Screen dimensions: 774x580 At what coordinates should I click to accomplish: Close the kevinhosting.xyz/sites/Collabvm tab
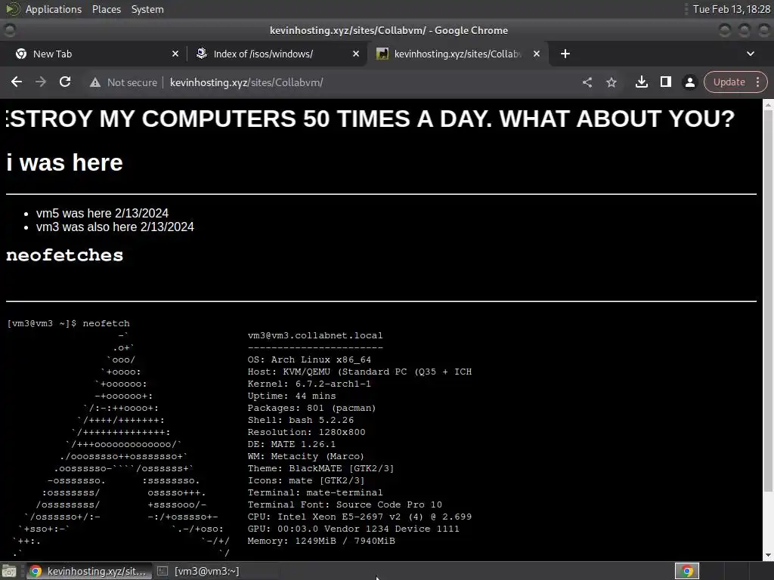coord(537,54)
